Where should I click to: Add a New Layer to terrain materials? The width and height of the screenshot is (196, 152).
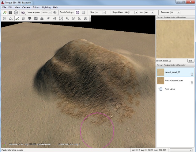[170, 89]
